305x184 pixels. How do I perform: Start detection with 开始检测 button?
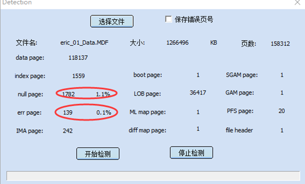[98, 154]
